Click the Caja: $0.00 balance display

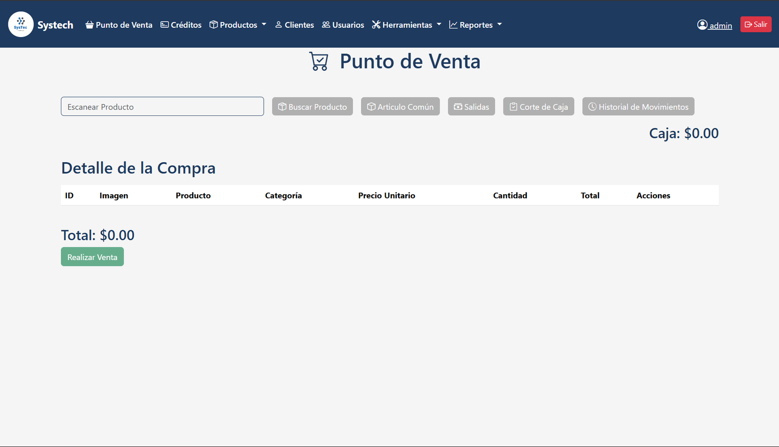click(x=684, y=132)
